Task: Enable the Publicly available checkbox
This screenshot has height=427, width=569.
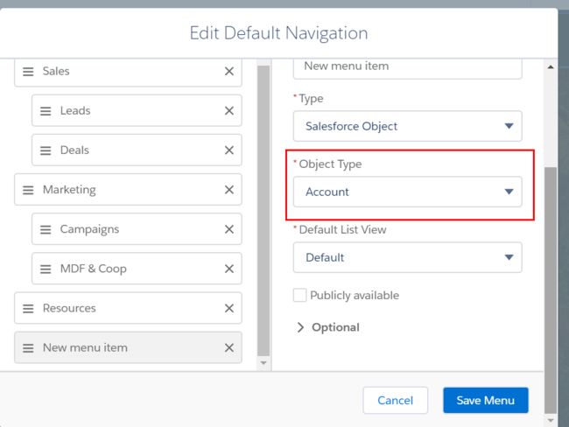Action: (299, 295)
